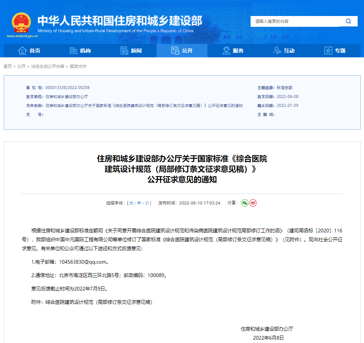Image resolution: width=364 pixels, height=343 pixels.
Task: Set font size to 大
Action: (131, 203)
